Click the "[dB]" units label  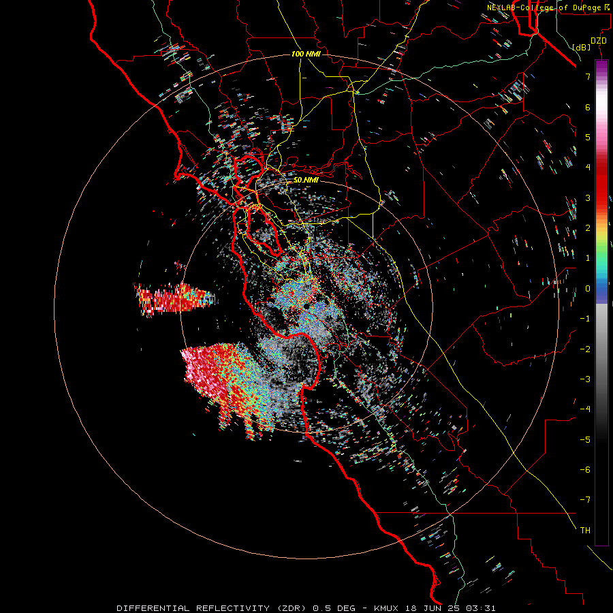tap(581, 48)
